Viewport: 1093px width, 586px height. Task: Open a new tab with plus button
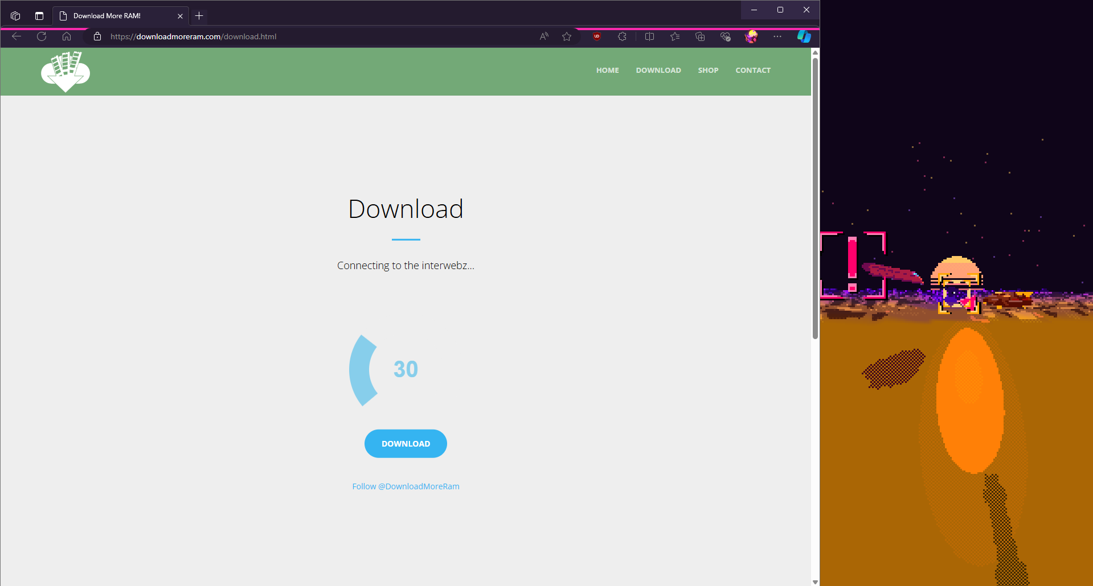pyautogui.click(x=199, y=16)
